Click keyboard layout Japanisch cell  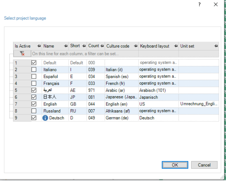click(158, 97)
